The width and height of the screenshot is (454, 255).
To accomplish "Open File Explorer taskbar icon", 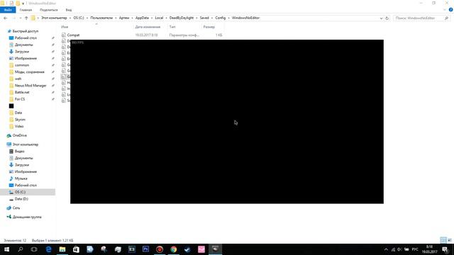I will tap(62, 249).
